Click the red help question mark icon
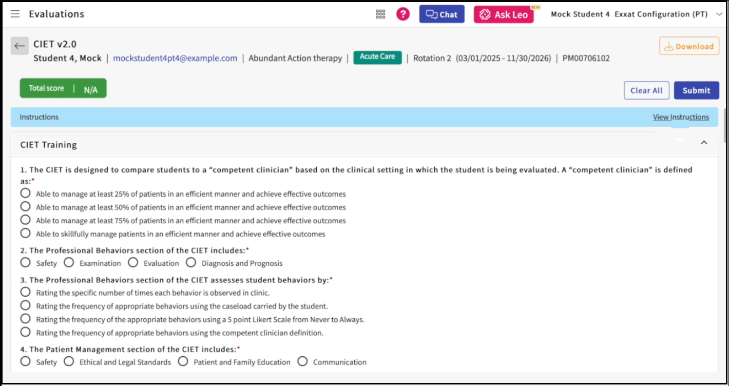This screenshot has height=386, width=729. click(403, 14)
